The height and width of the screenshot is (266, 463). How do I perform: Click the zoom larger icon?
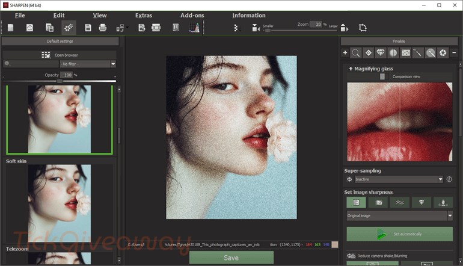pyautogui.click(x=345, y=28)
